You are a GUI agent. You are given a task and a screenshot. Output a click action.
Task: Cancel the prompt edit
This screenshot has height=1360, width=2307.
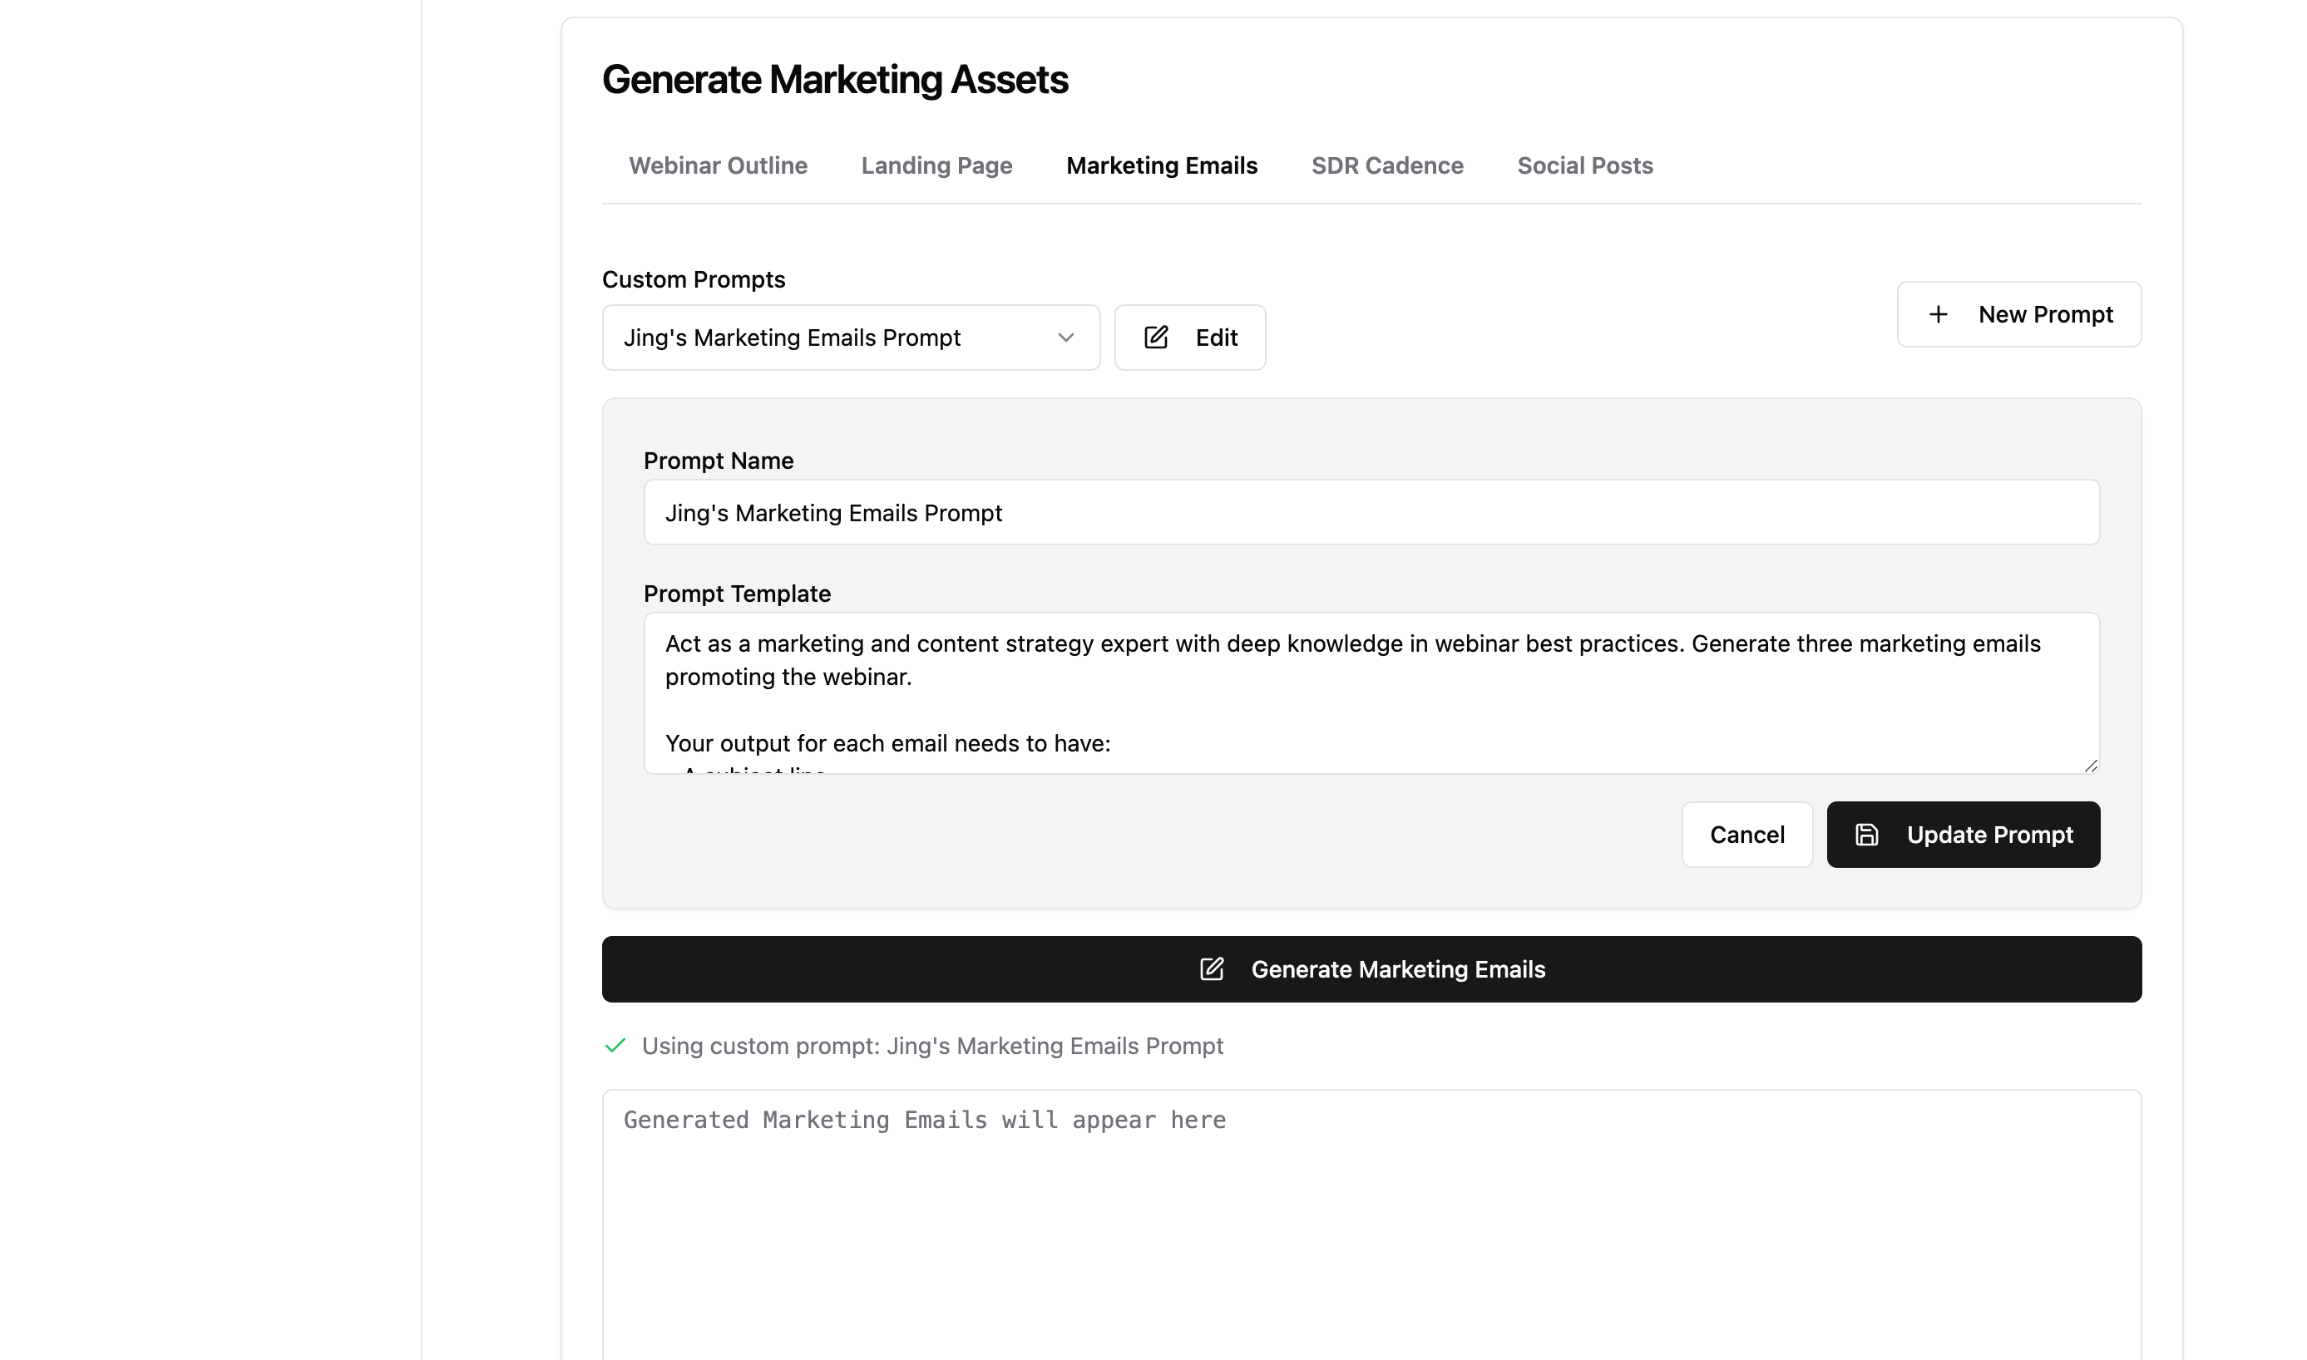pos(1747,835)
